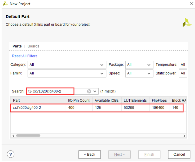Select the Parts tab
Image resolution: width=195 pixels, height=162 pixels.
pyautogui.click(x=17, y=46)
